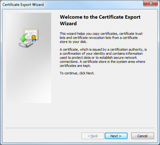This screenshot has width=160, height=145.
Task: Click the certificate export wizard icon
Action: point(29,38)
